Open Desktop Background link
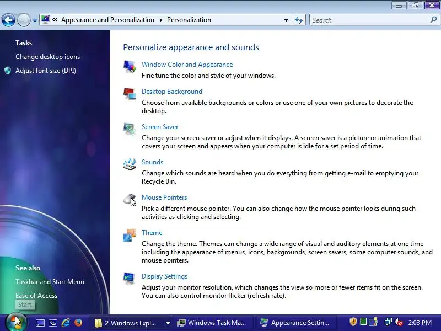Image resolution: width=441 pixels, height=331 pixels. (172, 92)
